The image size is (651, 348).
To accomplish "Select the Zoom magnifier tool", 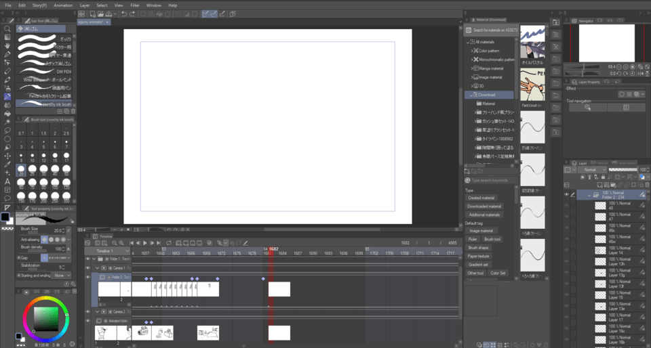I will (x=7, y=29).
